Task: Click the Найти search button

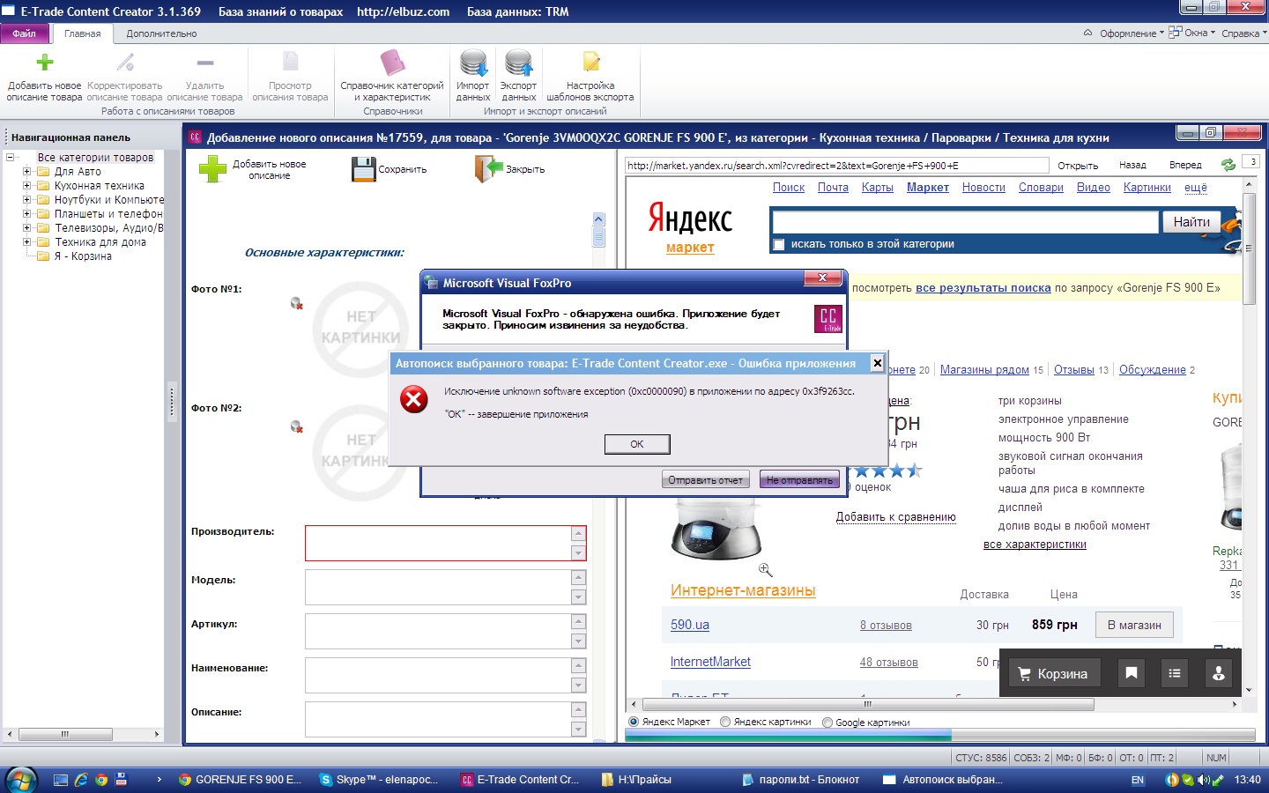Action: click(1191, 222)
